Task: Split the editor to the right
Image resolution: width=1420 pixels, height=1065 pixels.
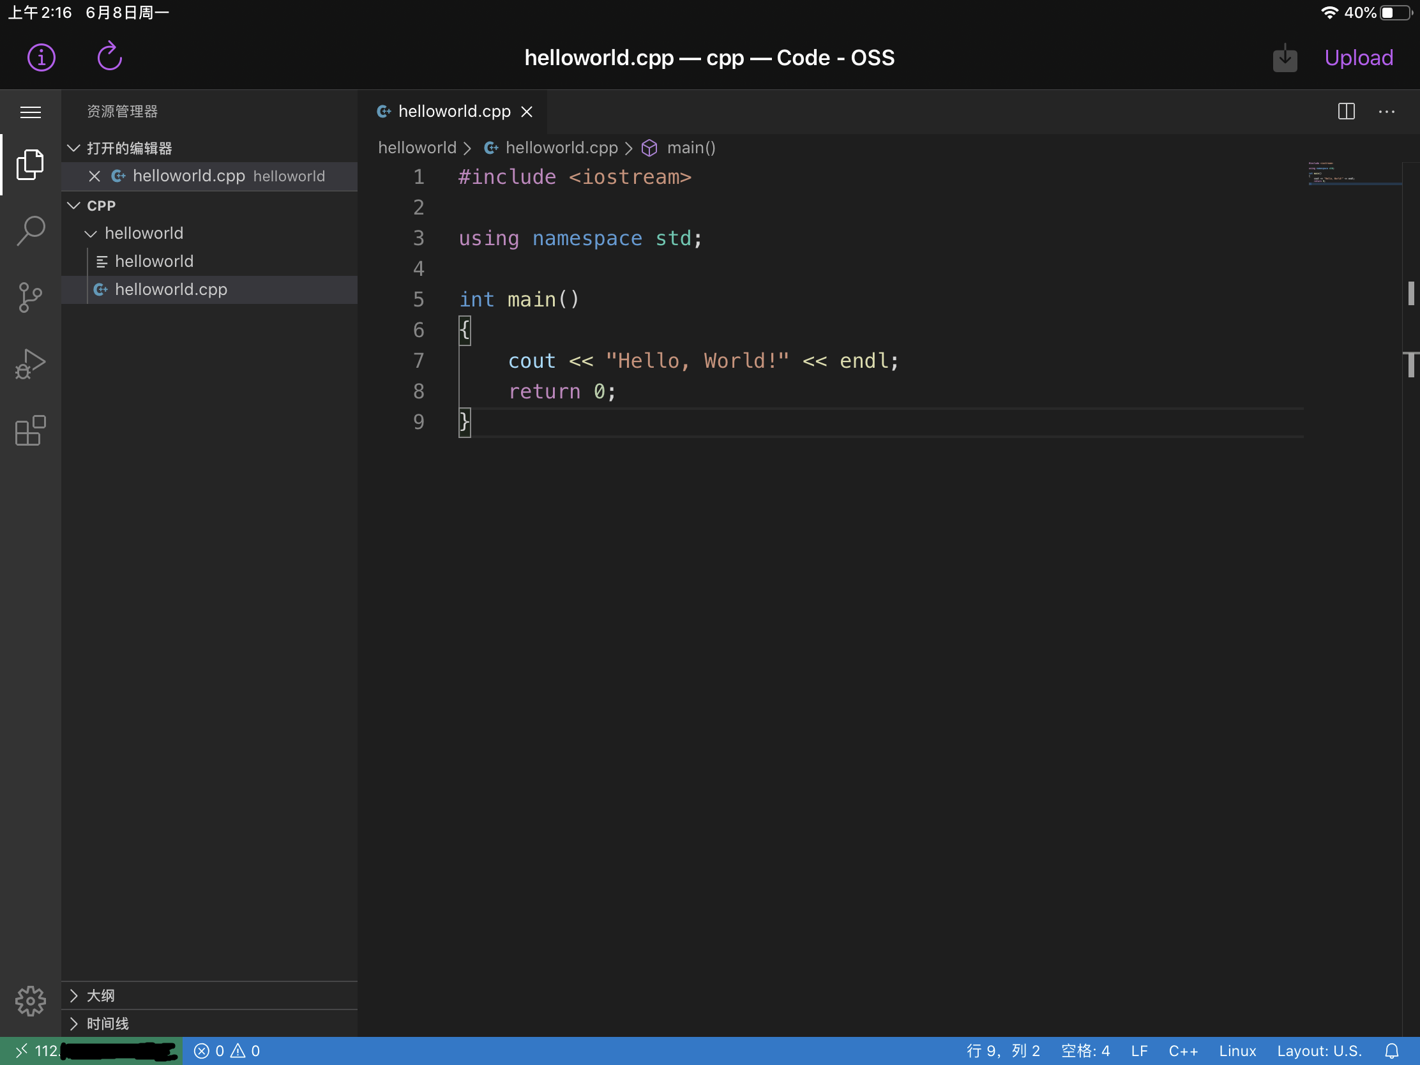Action: tap(1346, 111)
